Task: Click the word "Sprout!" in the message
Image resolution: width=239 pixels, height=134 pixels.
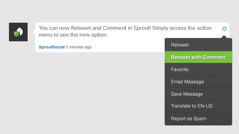Action: click(x=142, y=28)
